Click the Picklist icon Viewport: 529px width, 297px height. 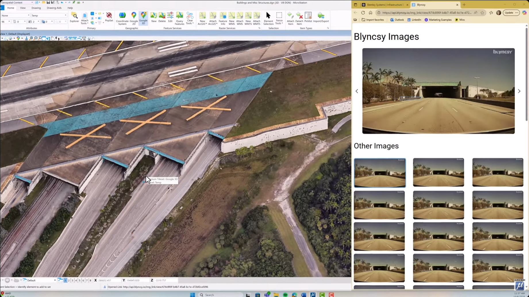(x=308, y=17)
